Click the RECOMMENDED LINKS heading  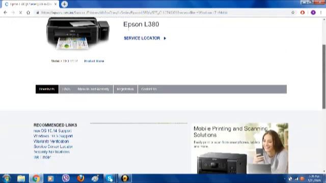[x=56, y=125]
